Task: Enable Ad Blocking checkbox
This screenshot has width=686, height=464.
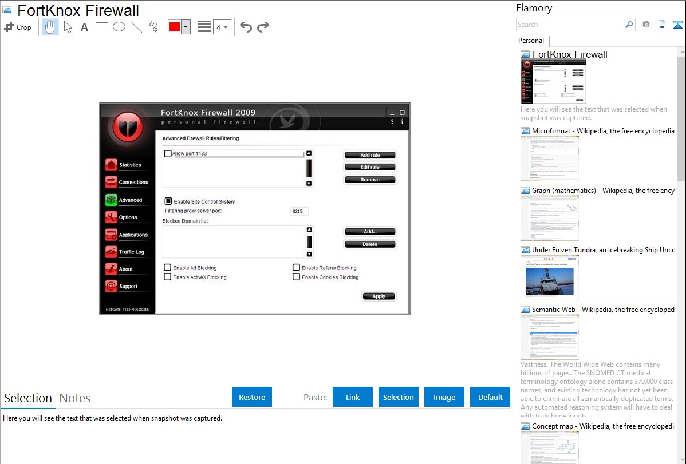Action: tap(168, 267)
